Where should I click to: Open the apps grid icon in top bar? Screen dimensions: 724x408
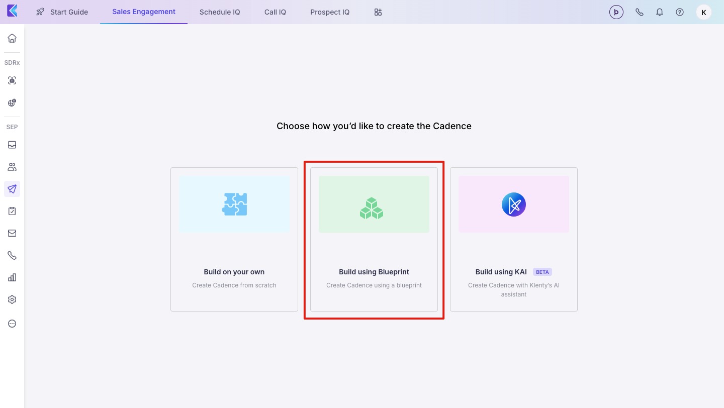(378, 12)
